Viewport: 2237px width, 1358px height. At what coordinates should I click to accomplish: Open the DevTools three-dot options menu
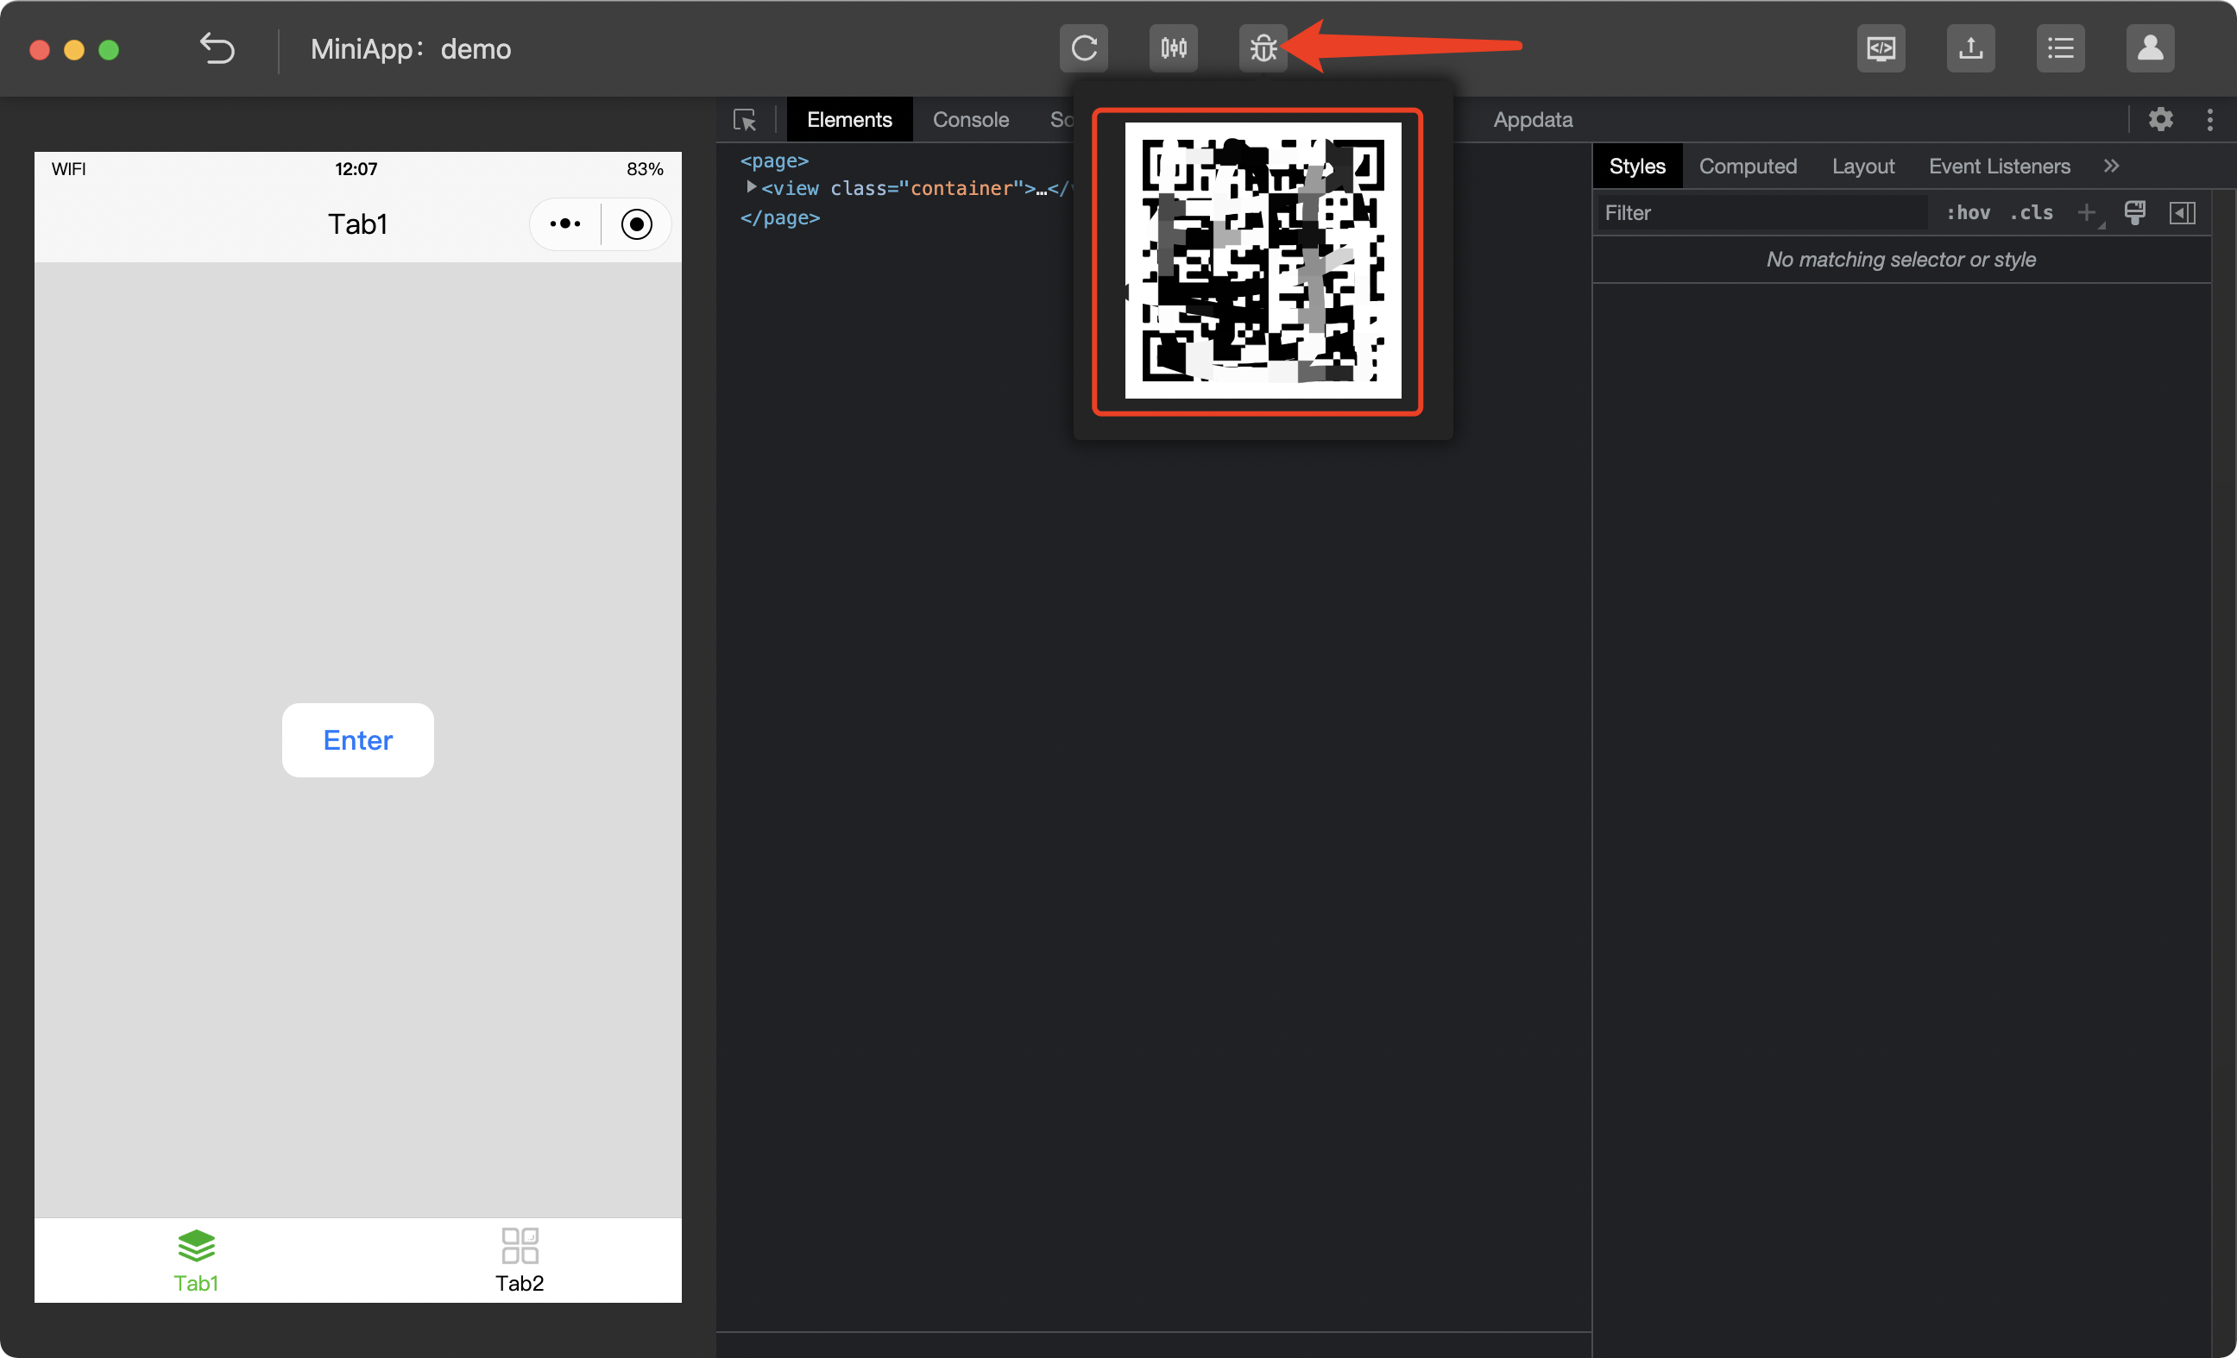point(2209,120)
